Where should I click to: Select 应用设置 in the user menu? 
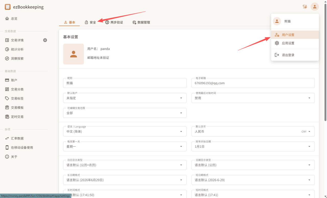295,43
